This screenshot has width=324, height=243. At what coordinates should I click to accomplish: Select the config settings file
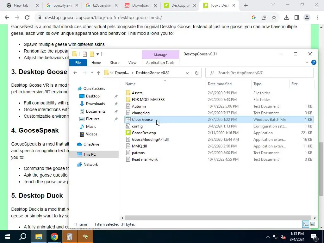click(137, 126)
